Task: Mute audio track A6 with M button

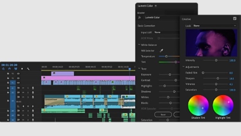Action: 23,120
